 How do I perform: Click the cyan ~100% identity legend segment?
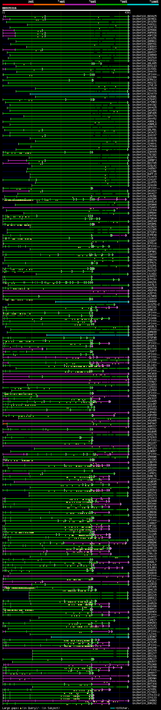point(143,5)
